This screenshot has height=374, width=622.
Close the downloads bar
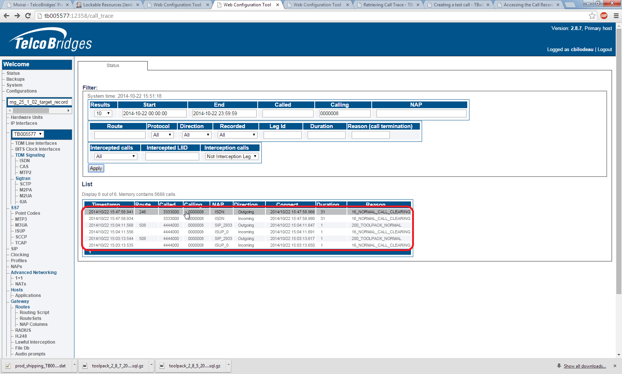pos(615,366)
